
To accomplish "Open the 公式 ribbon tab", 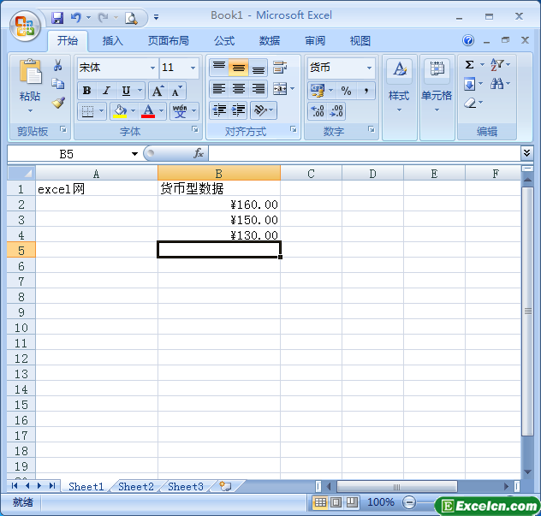I will pyautogui.click(x=224, y=41).
